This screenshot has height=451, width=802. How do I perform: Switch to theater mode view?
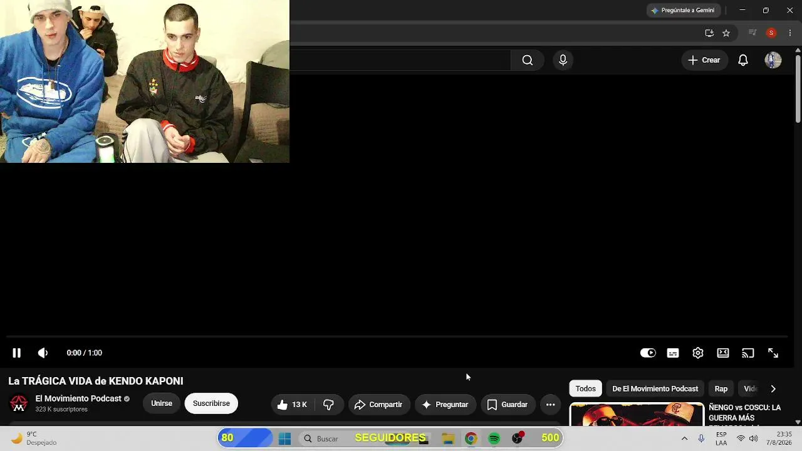pyautogui.click(x=723, y=353)
